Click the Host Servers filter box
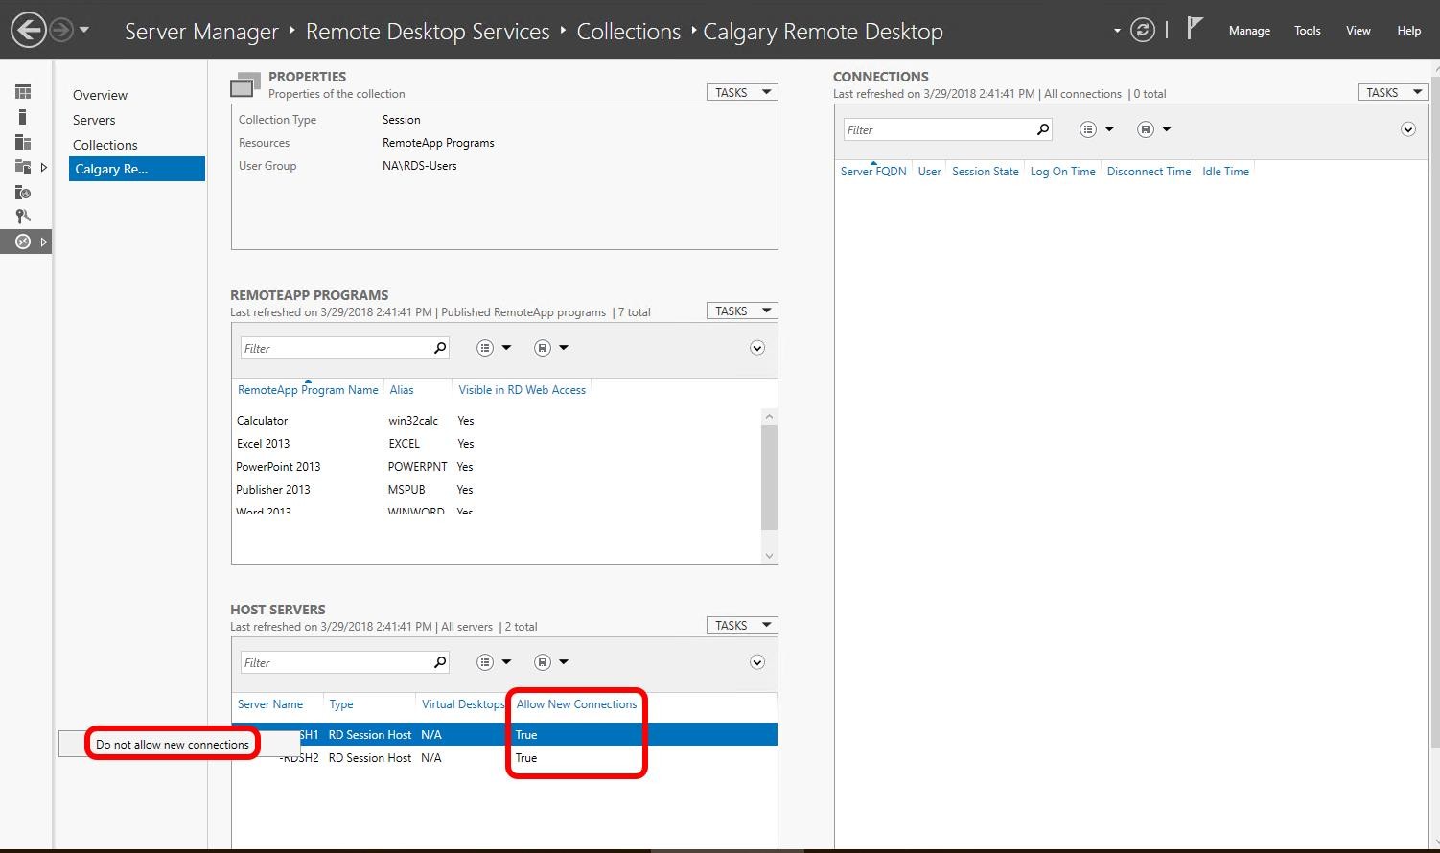This screenshot has width=1440, height=853. 336,662
